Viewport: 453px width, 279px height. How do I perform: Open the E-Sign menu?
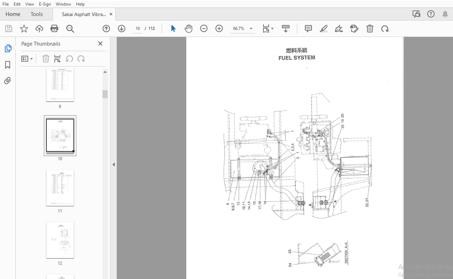coord(45,4)
